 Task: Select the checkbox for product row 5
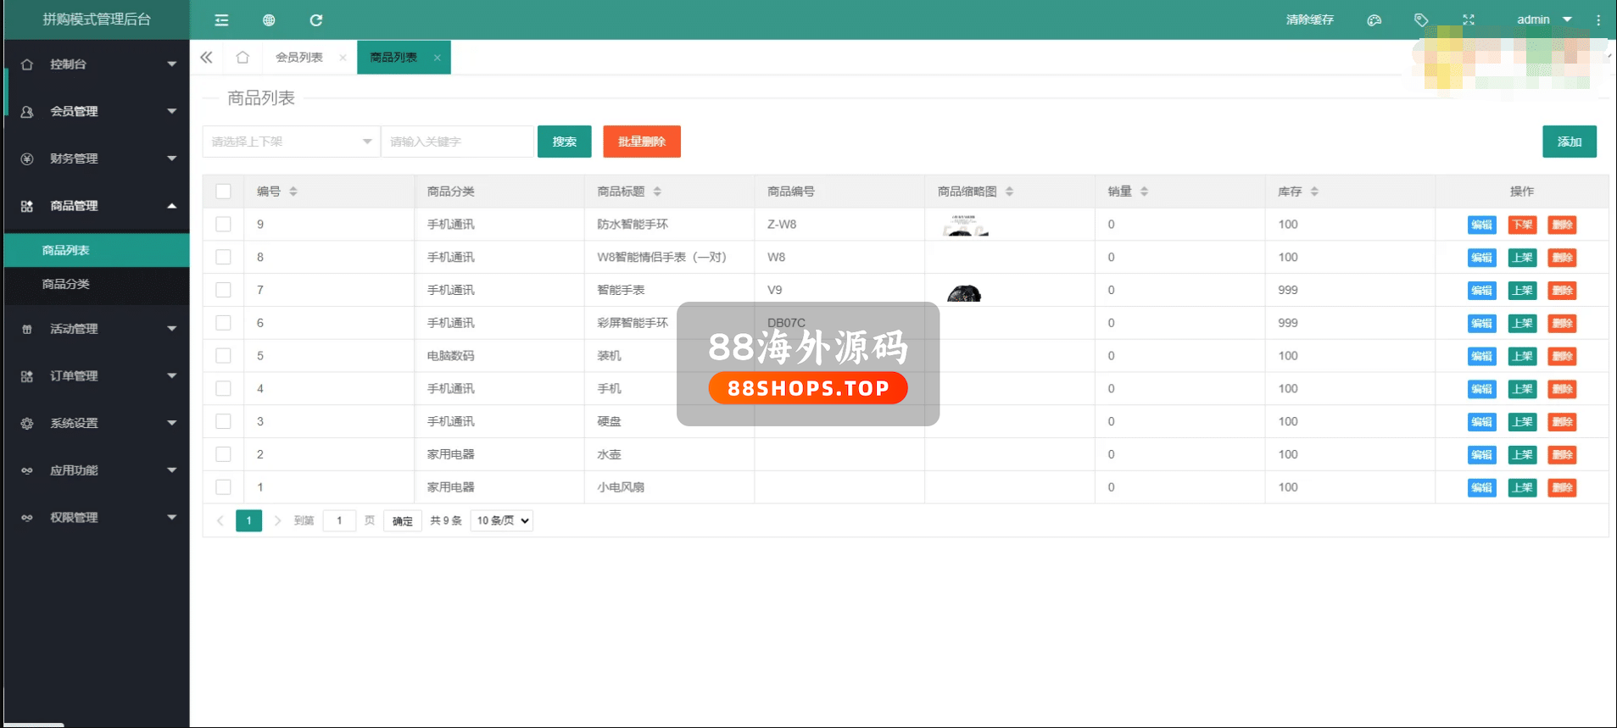pos(223,356)
